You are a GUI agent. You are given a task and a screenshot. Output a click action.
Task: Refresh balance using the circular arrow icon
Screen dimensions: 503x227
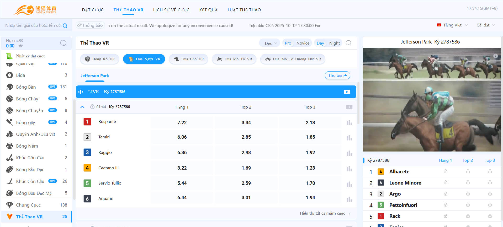(x=63, y=43)
